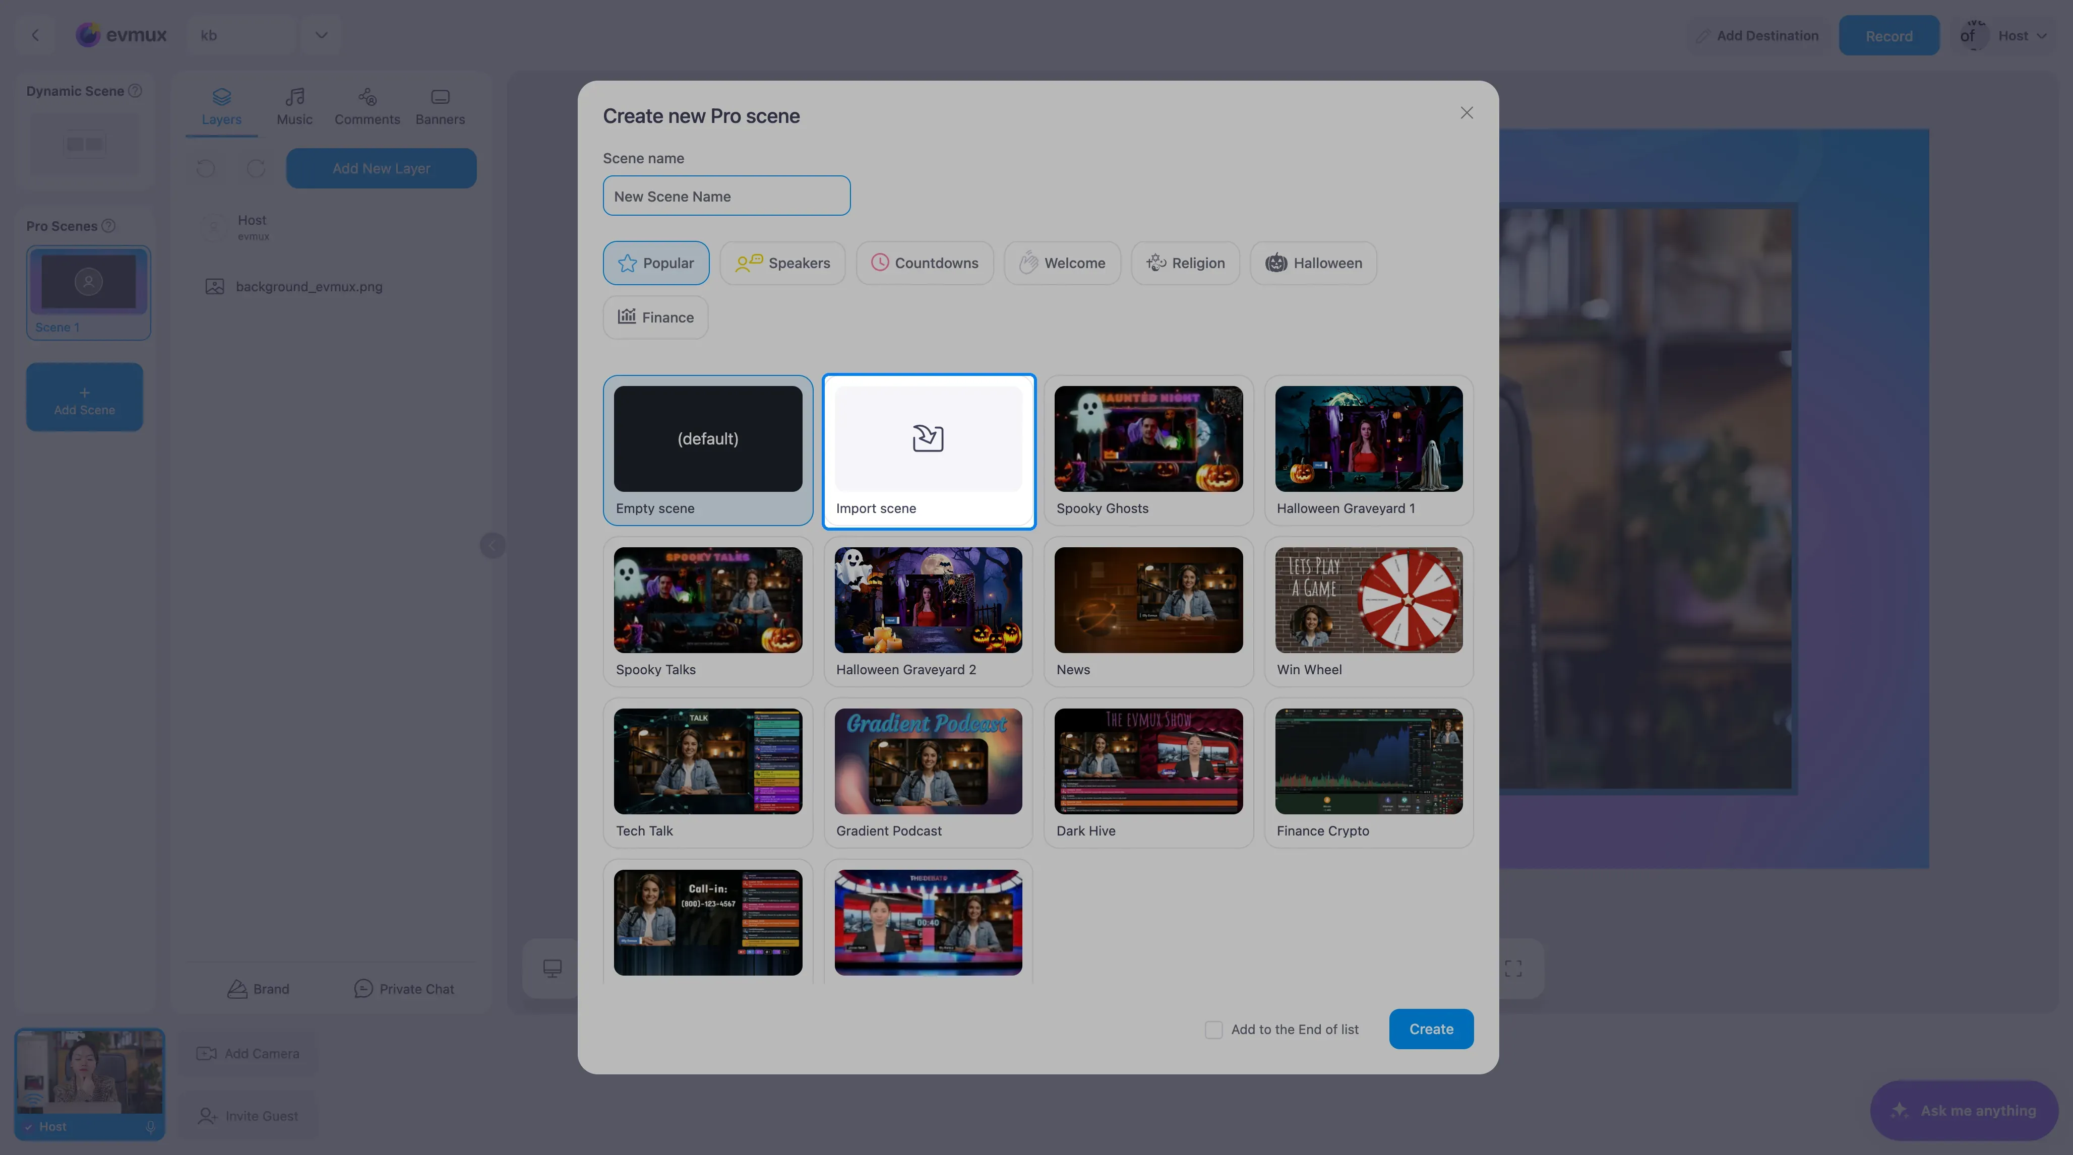This screenshot has width=2073, height=1155.
Task: Open the Music tab
Action: 294,107
